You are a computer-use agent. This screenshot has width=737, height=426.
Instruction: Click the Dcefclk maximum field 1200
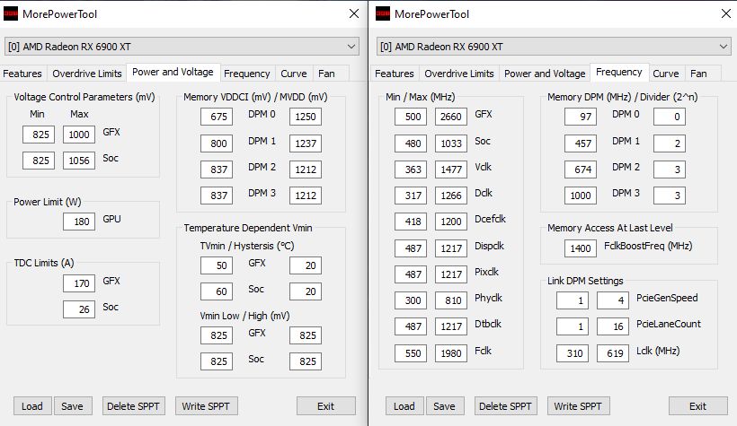(451, 222)
